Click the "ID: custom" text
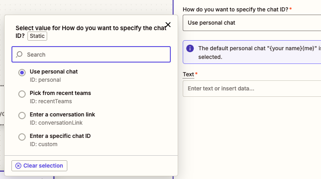 coord(44,144)
